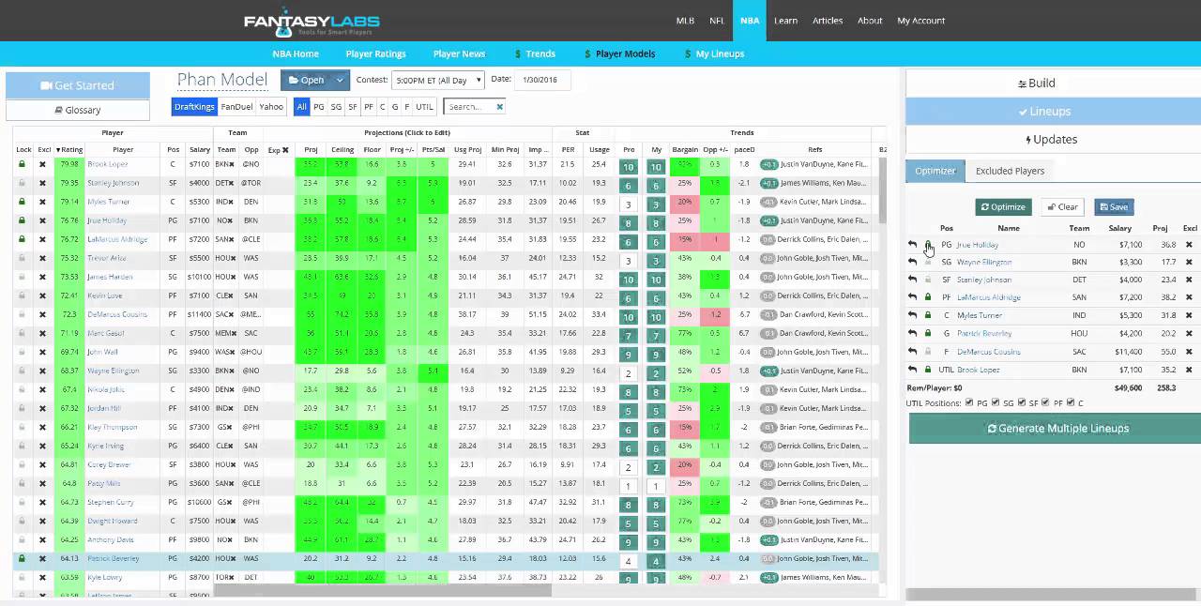
Task: Click the Optimize button
Action: pos(1003,206)
